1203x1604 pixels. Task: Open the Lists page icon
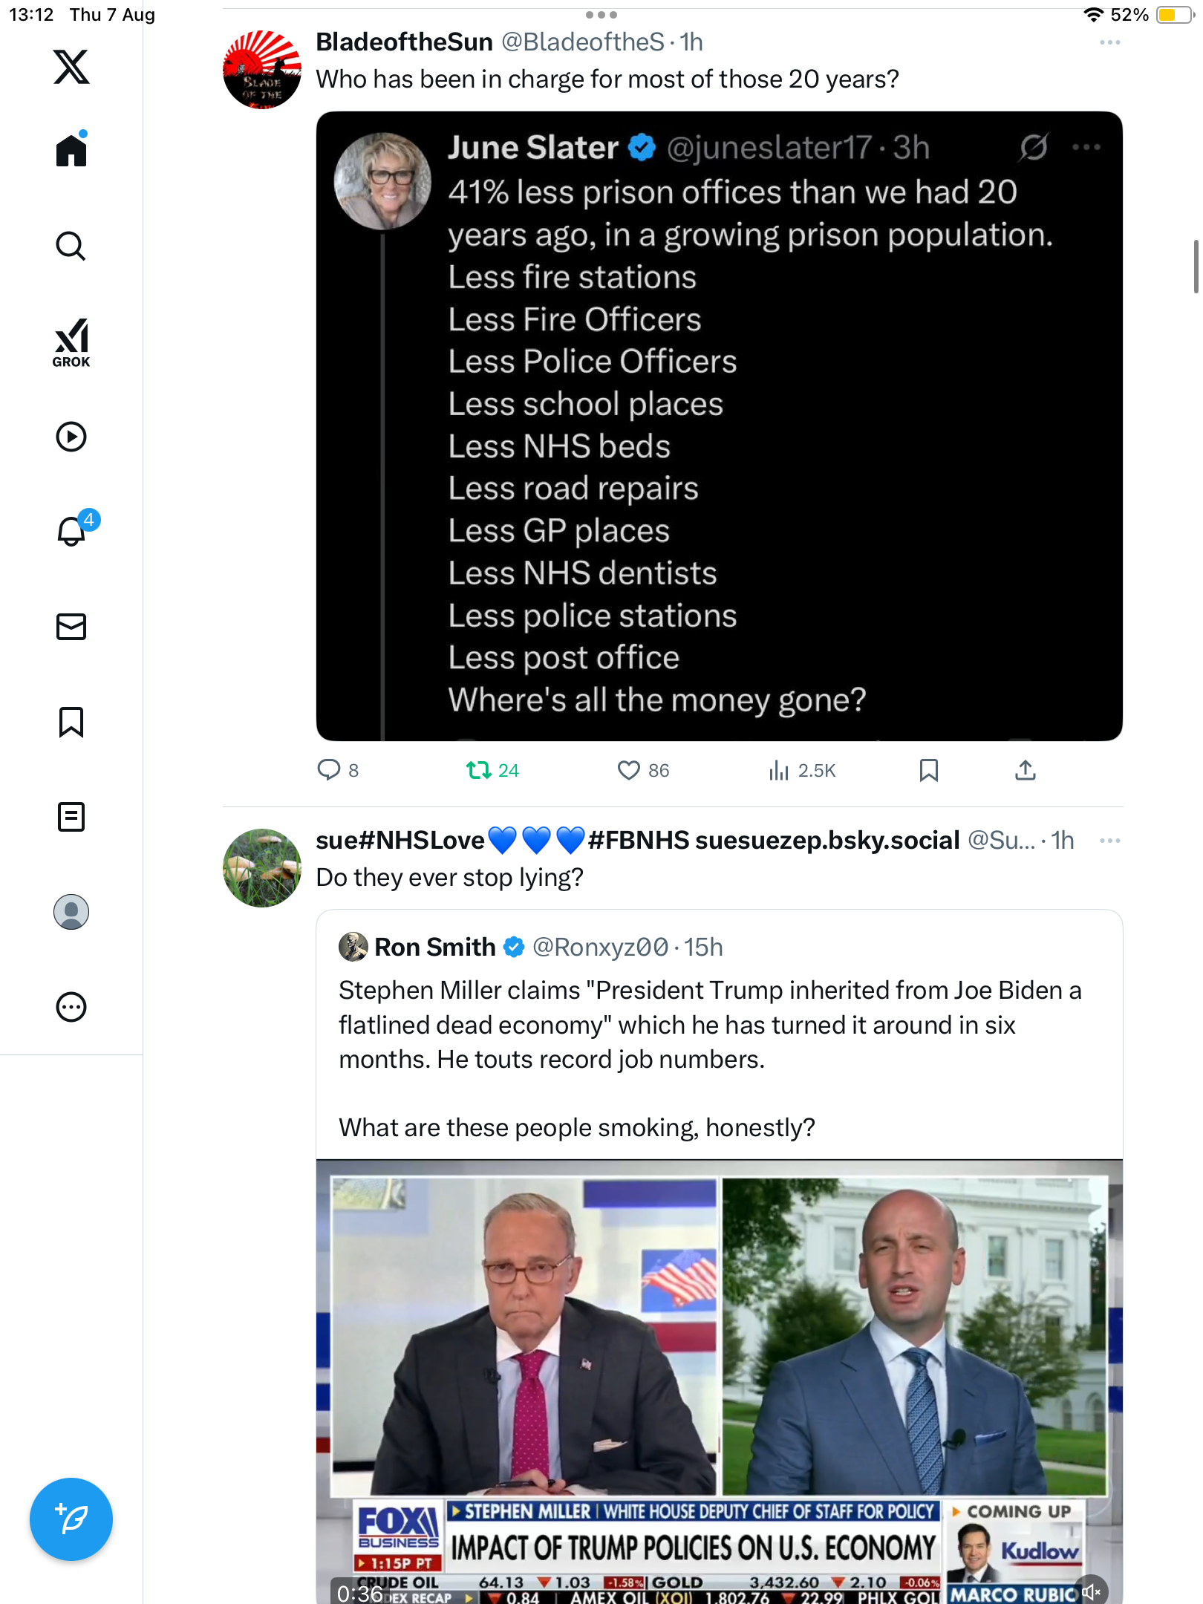(x=71, y=817)
